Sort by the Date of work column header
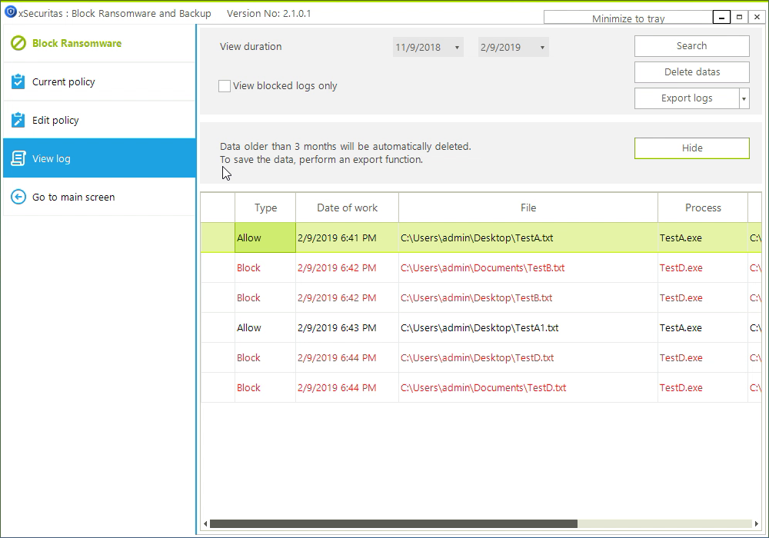 click(x=348, y=208)
